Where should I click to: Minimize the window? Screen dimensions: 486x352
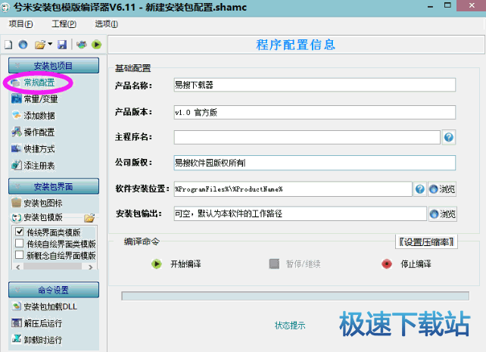point(431,6)
